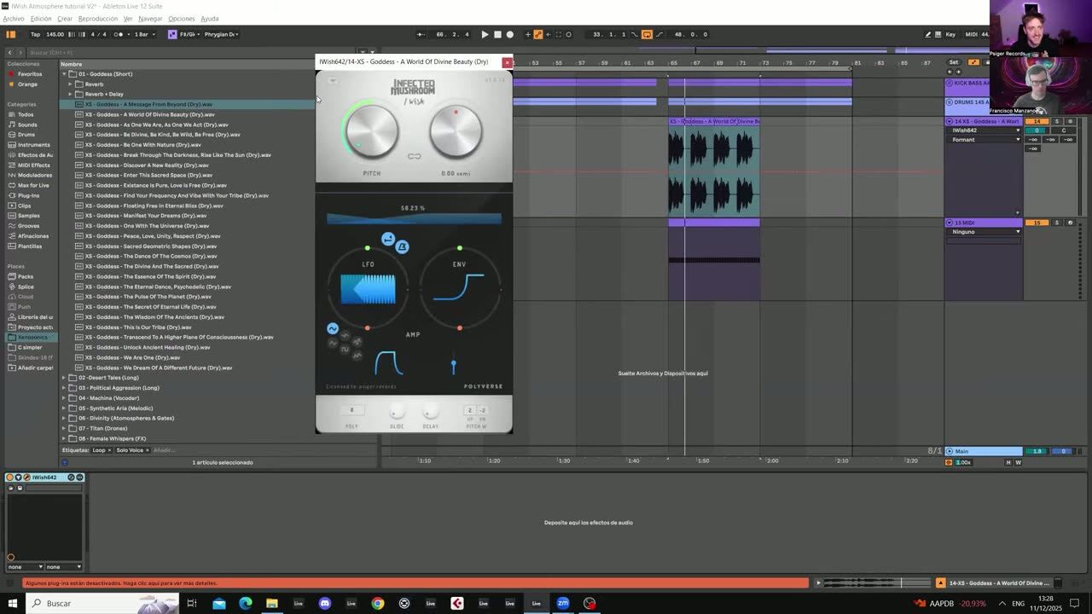Select Favoritos in browser collections
Screen dimensions: 1092x614
tap(30, 74)
